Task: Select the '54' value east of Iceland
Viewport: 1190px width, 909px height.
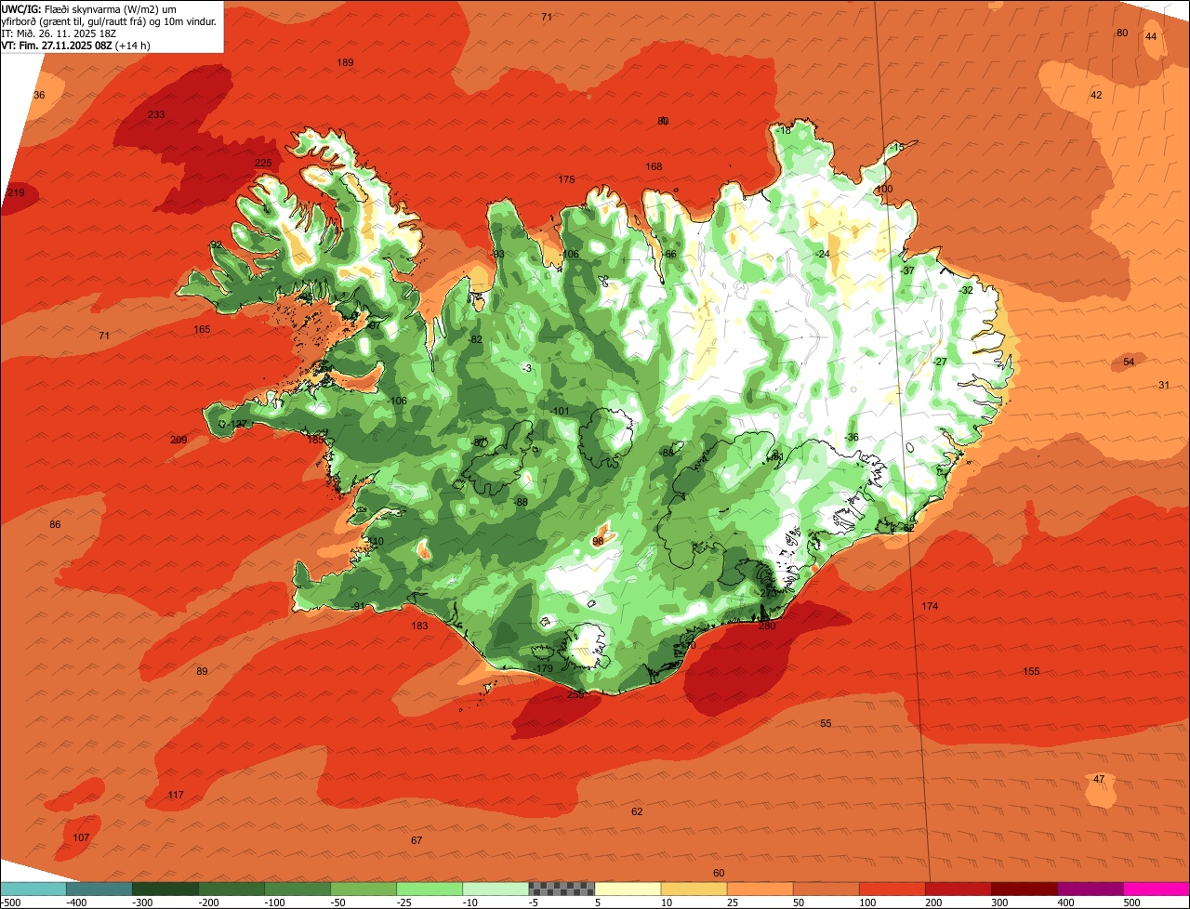Action: pyautogui.click(x=1129, y=362)
